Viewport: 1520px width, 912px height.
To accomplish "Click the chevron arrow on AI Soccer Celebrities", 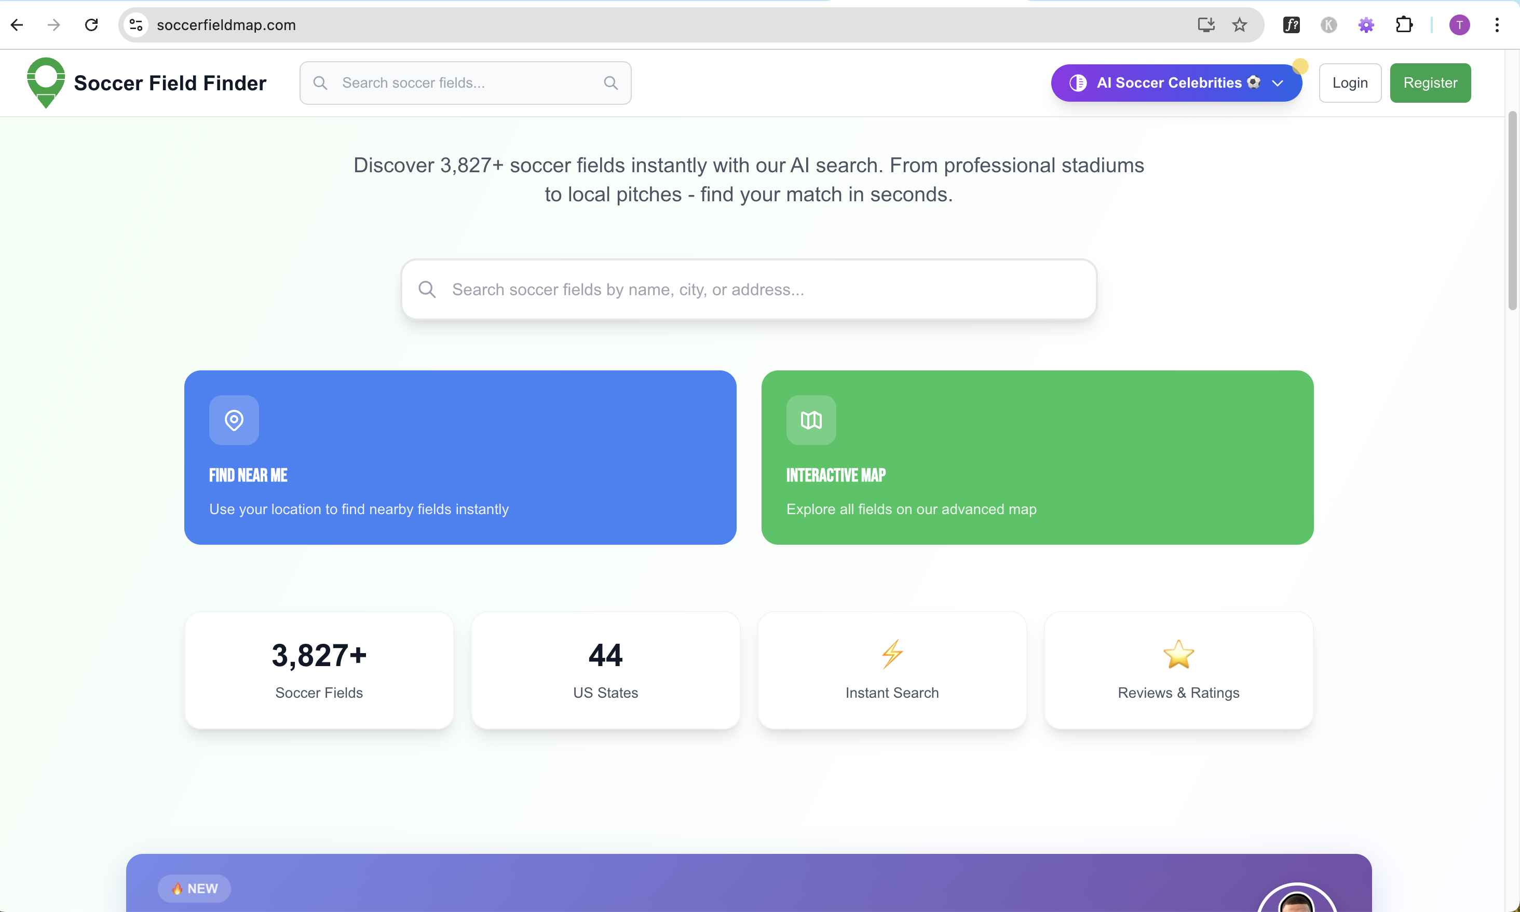I will pyautogui.click(x=1278, y=83).
